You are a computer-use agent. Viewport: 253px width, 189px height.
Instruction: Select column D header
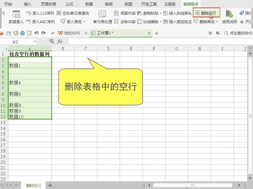[x=108, y=48]
